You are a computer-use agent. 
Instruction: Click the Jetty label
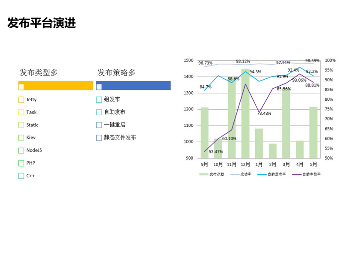31,100
